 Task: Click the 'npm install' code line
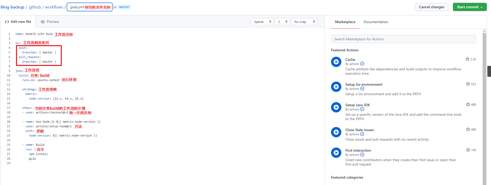[x=38, y=154]
